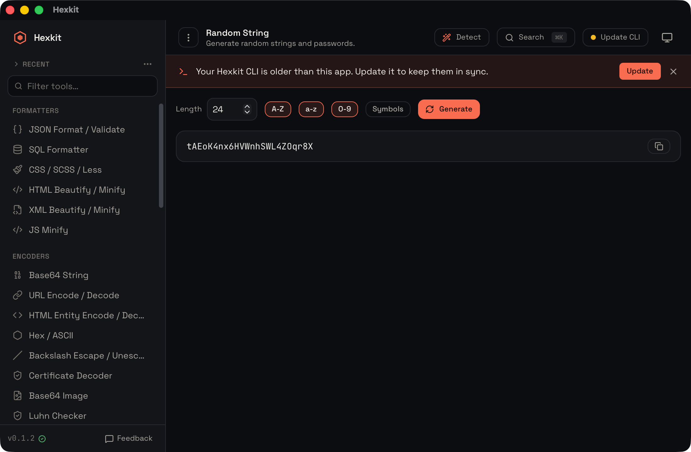Open Luhn Checker tool
The width and height of the screenshot is (691, 452).
pos(83,416)
